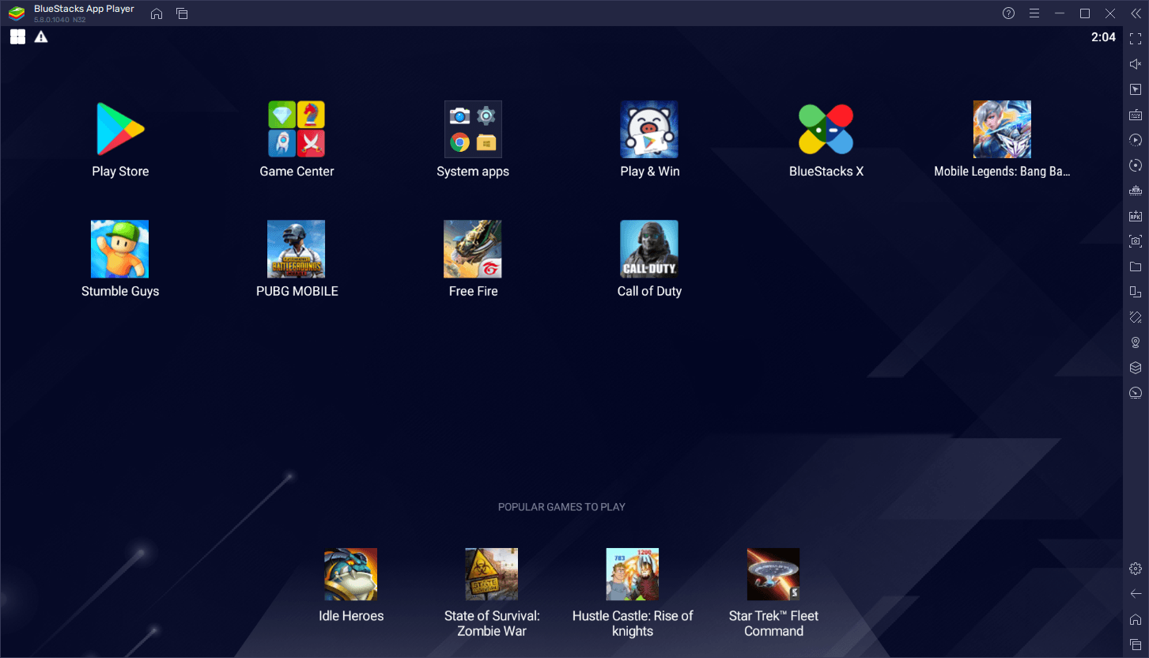The width and height of the screenshot is (1149, 658).
Task: Toggle keyboard controls in the sidebar
Action: (1135, 114)
